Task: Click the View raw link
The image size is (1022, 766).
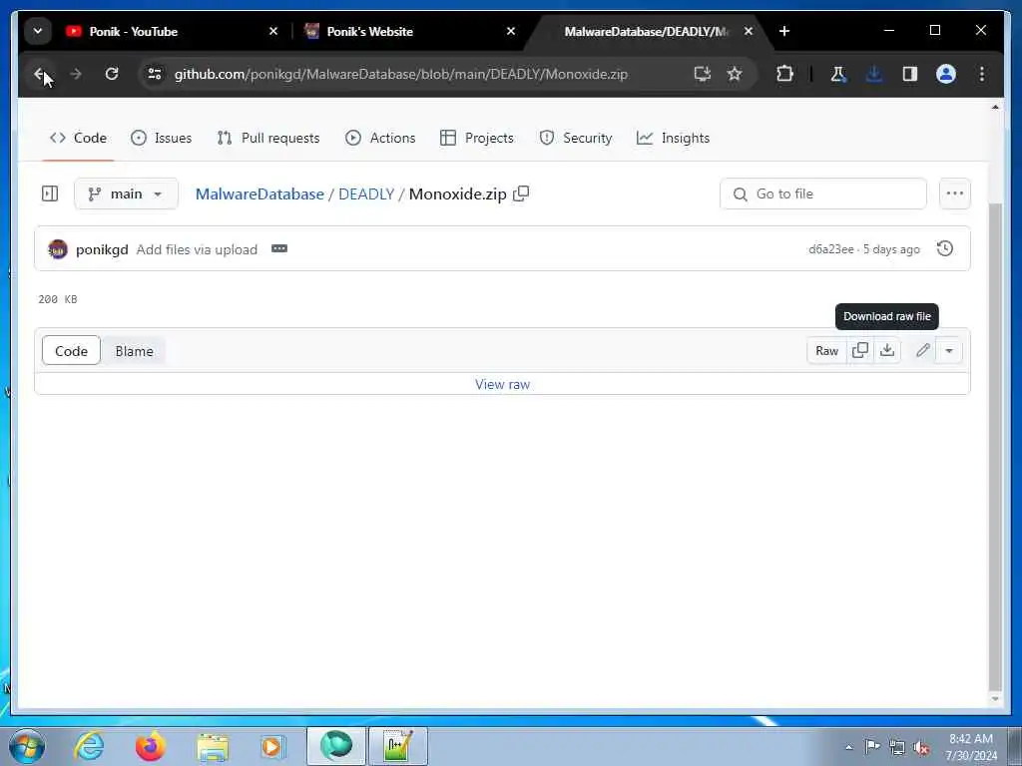Action: 503,384
